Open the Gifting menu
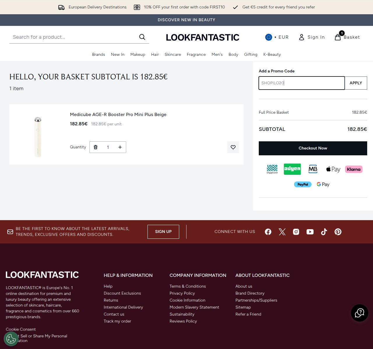This screenshot has height=349, width=373. tap(251, 54)
